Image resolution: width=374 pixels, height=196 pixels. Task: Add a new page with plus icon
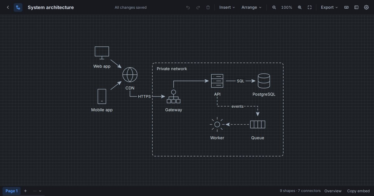coord(26,191)
